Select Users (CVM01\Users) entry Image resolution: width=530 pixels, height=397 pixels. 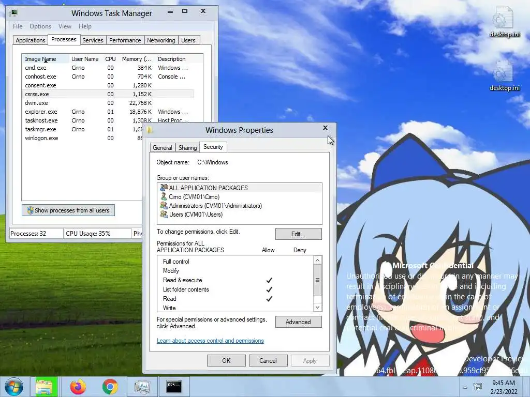tap(239, 214)
